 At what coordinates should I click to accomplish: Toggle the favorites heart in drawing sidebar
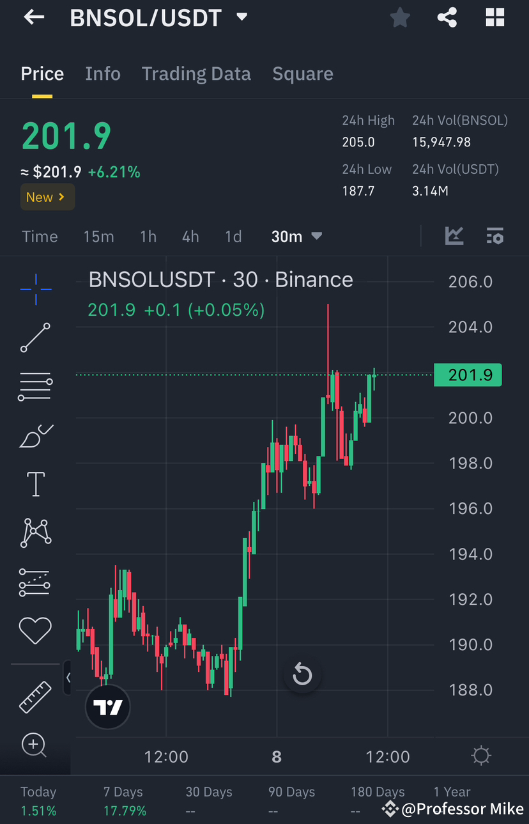pos(34,630)
